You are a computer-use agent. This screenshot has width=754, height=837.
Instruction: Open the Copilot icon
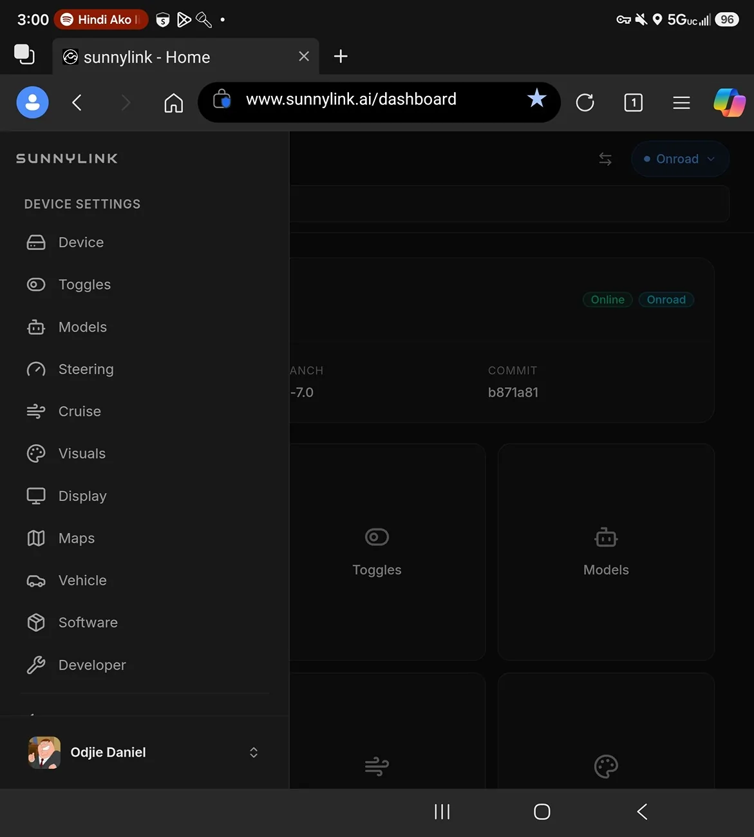tap(730, 102)
